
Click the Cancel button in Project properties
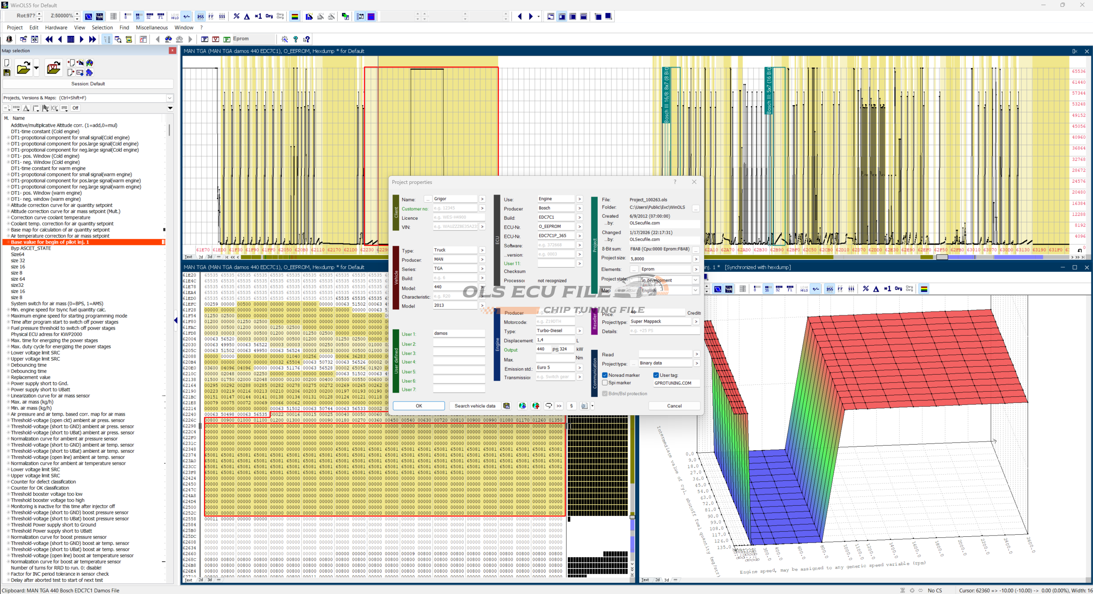point(674,406)
